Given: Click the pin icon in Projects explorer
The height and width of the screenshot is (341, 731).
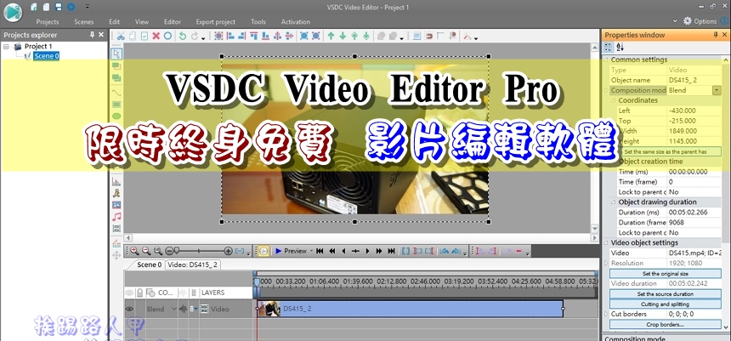Looking at the screenshot, I should tap(92, 35).
